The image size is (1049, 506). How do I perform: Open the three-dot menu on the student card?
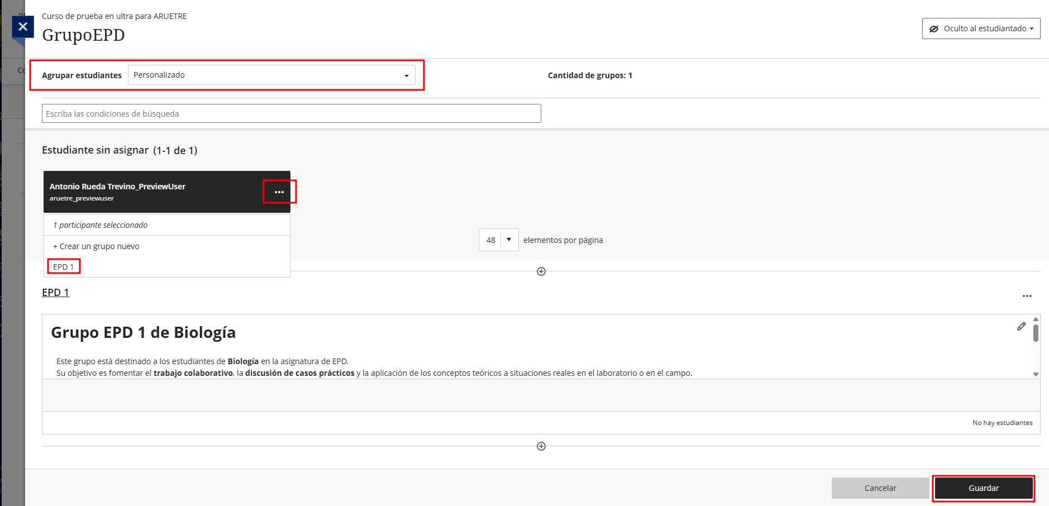279,192
